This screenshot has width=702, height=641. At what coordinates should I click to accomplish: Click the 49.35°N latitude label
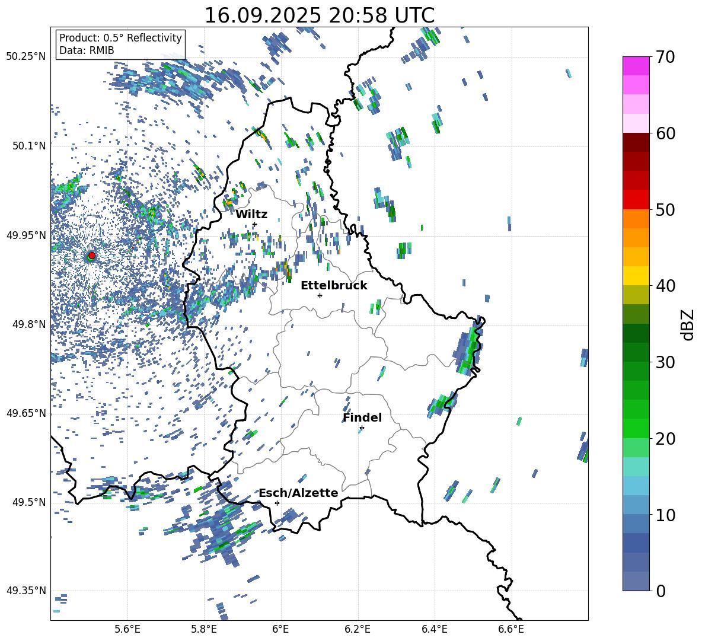coord(26,591)
